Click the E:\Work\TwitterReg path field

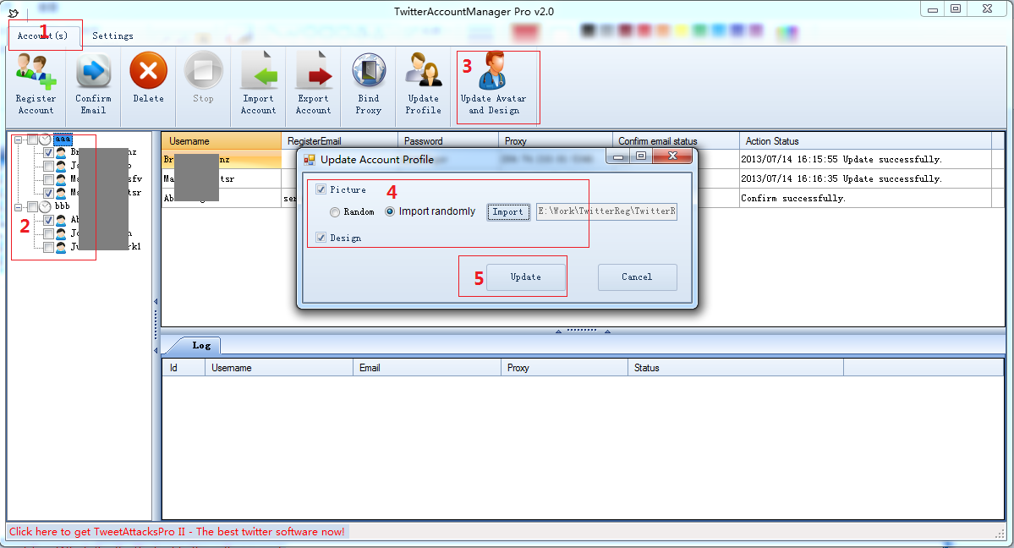pyautogui.click(x=606, y=211)
